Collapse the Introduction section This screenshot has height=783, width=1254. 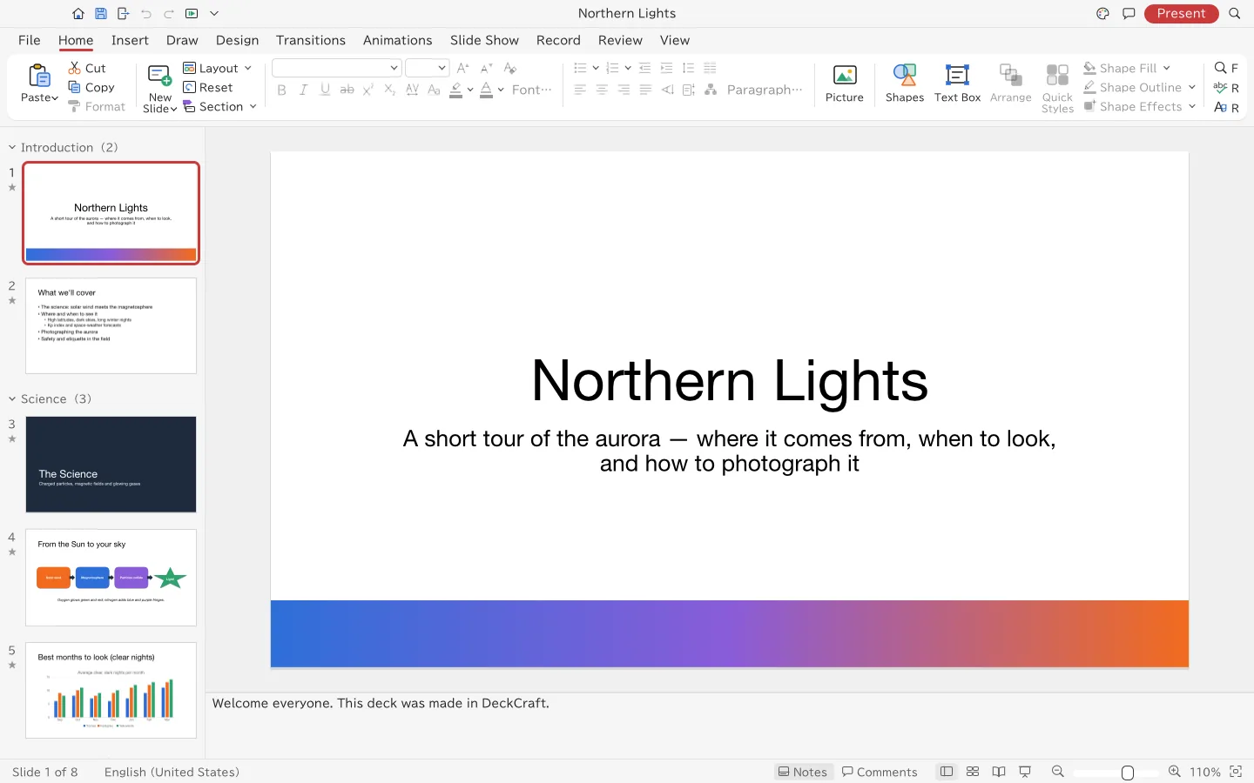point(12,147)
